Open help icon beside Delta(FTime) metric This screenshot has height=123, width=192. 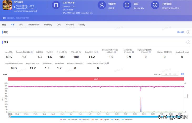[108, 63]
